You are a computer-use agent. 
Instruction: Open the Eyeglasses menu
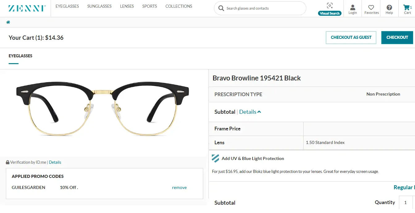(67, 6)
